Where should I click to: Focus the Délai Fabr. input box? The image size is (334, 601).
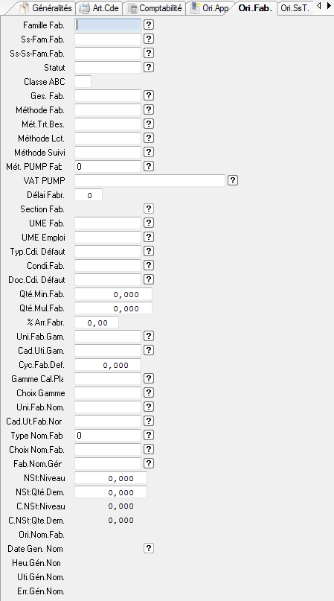pyautogui.click(x=89, y=194)
